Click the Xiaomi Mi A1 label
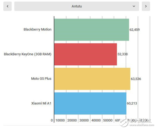This screenshot has height=129, width=156. click(41, 103)
